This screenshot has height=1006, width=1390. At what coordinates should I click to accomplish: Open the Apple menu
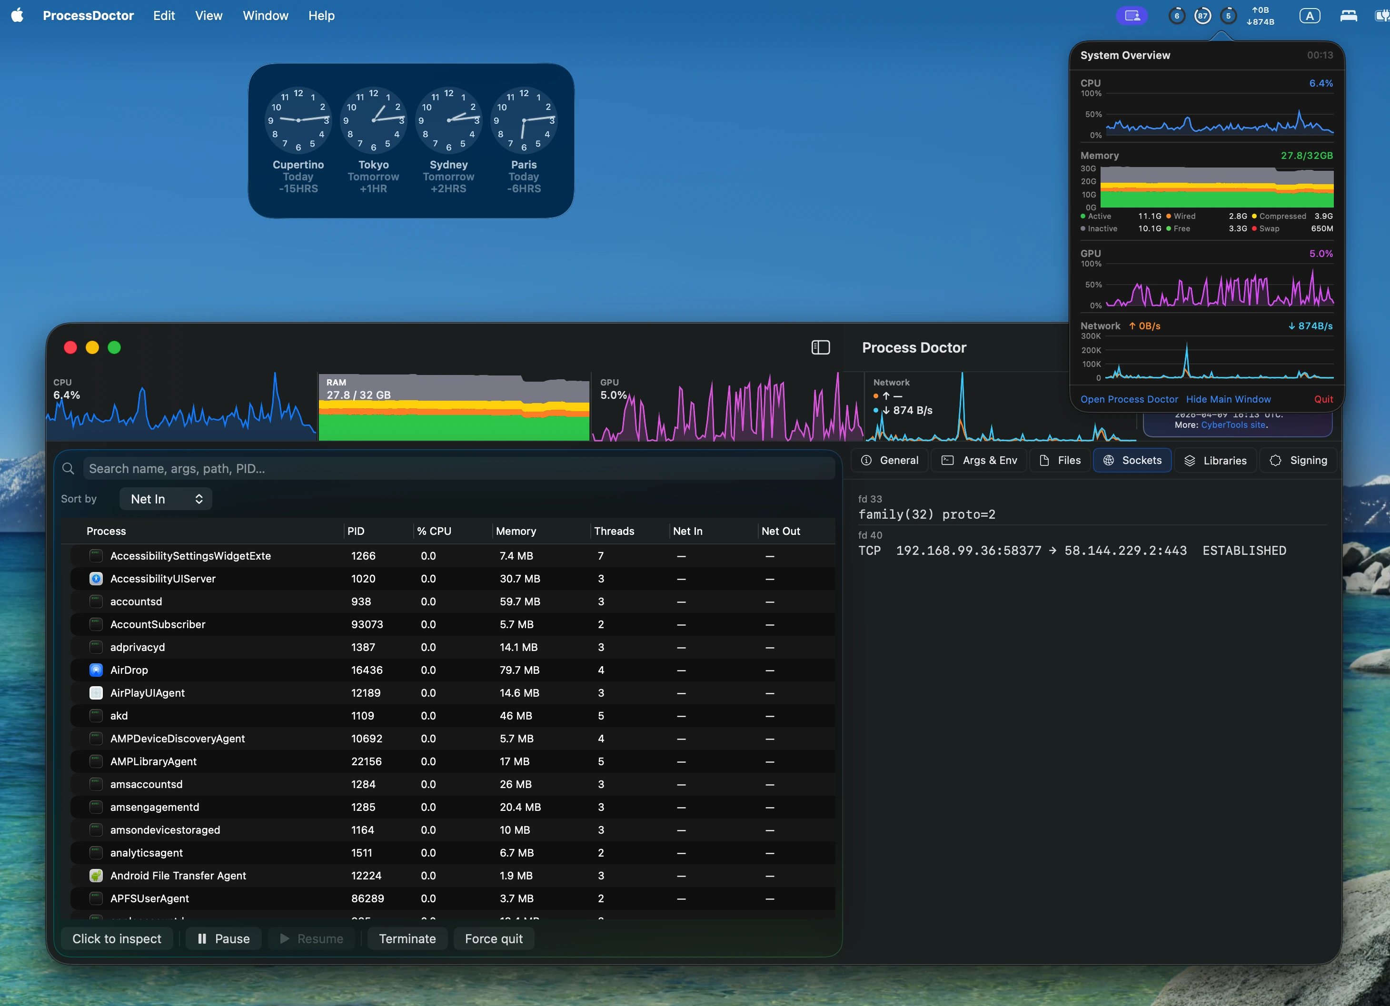pyautogui.click(x=17, y=15)
